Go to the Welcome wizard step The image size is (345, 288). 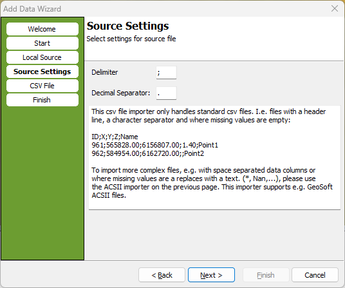pos(42,29)
